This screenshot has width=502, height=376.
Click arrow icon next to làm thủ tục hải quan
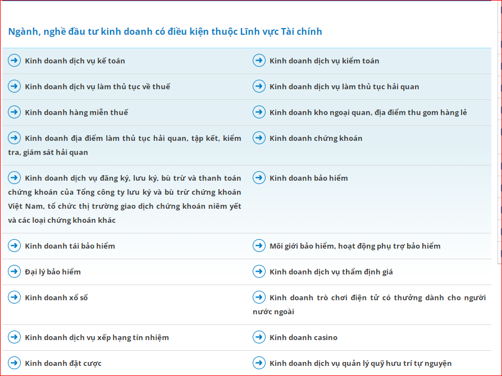pos(259,86)
